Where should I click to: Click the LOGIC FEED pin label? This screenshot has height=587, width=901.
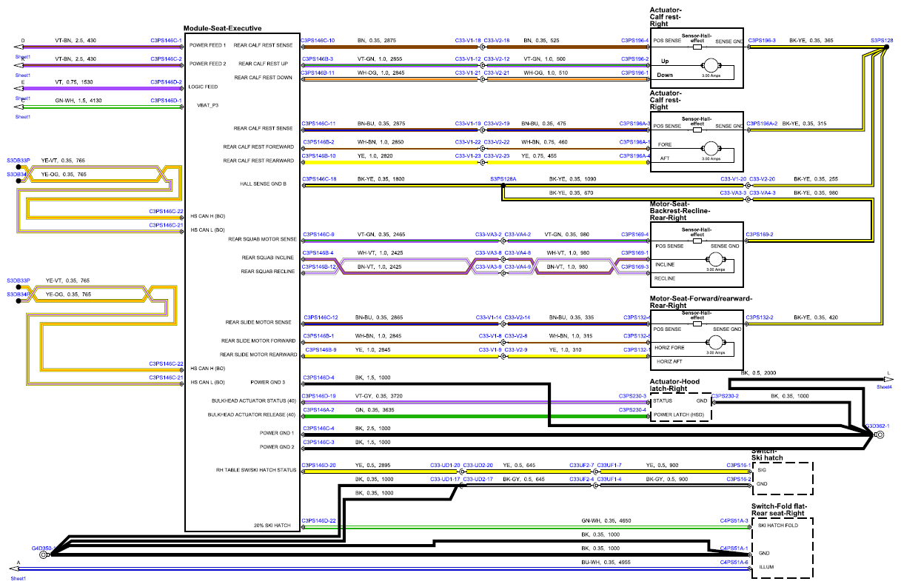tap(204, 87)
